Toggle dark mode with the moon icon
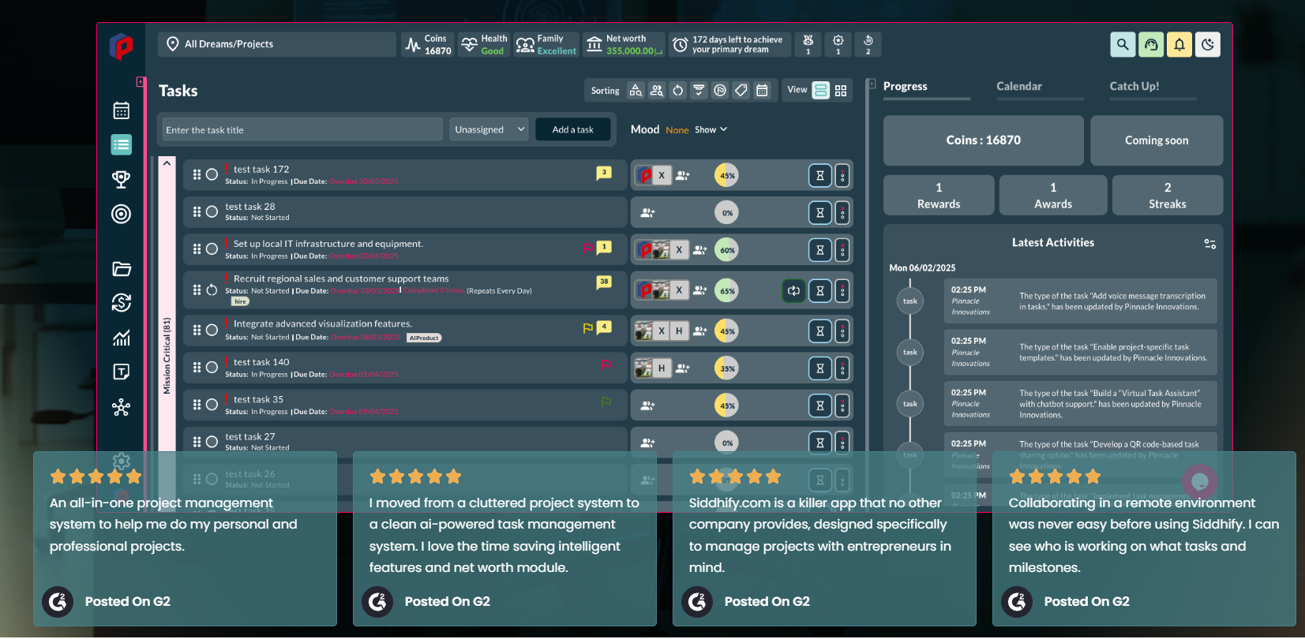The width and height of the screenshot is (1305, 639). pyautogui.click(x=1208, y=44)
